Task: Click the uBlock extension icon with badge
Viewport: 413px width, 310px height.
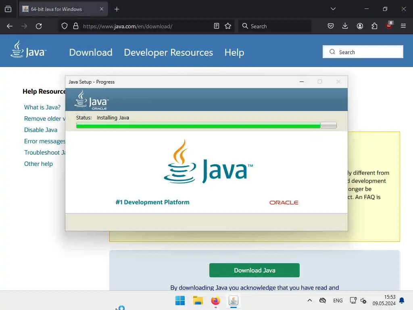Action: pos(389,25)
